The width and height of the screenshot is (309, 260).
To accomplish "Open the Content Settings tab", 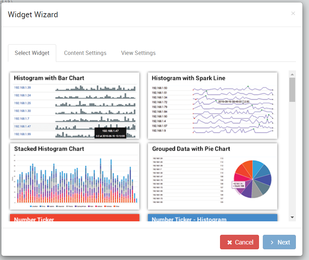I will point(85,53).
